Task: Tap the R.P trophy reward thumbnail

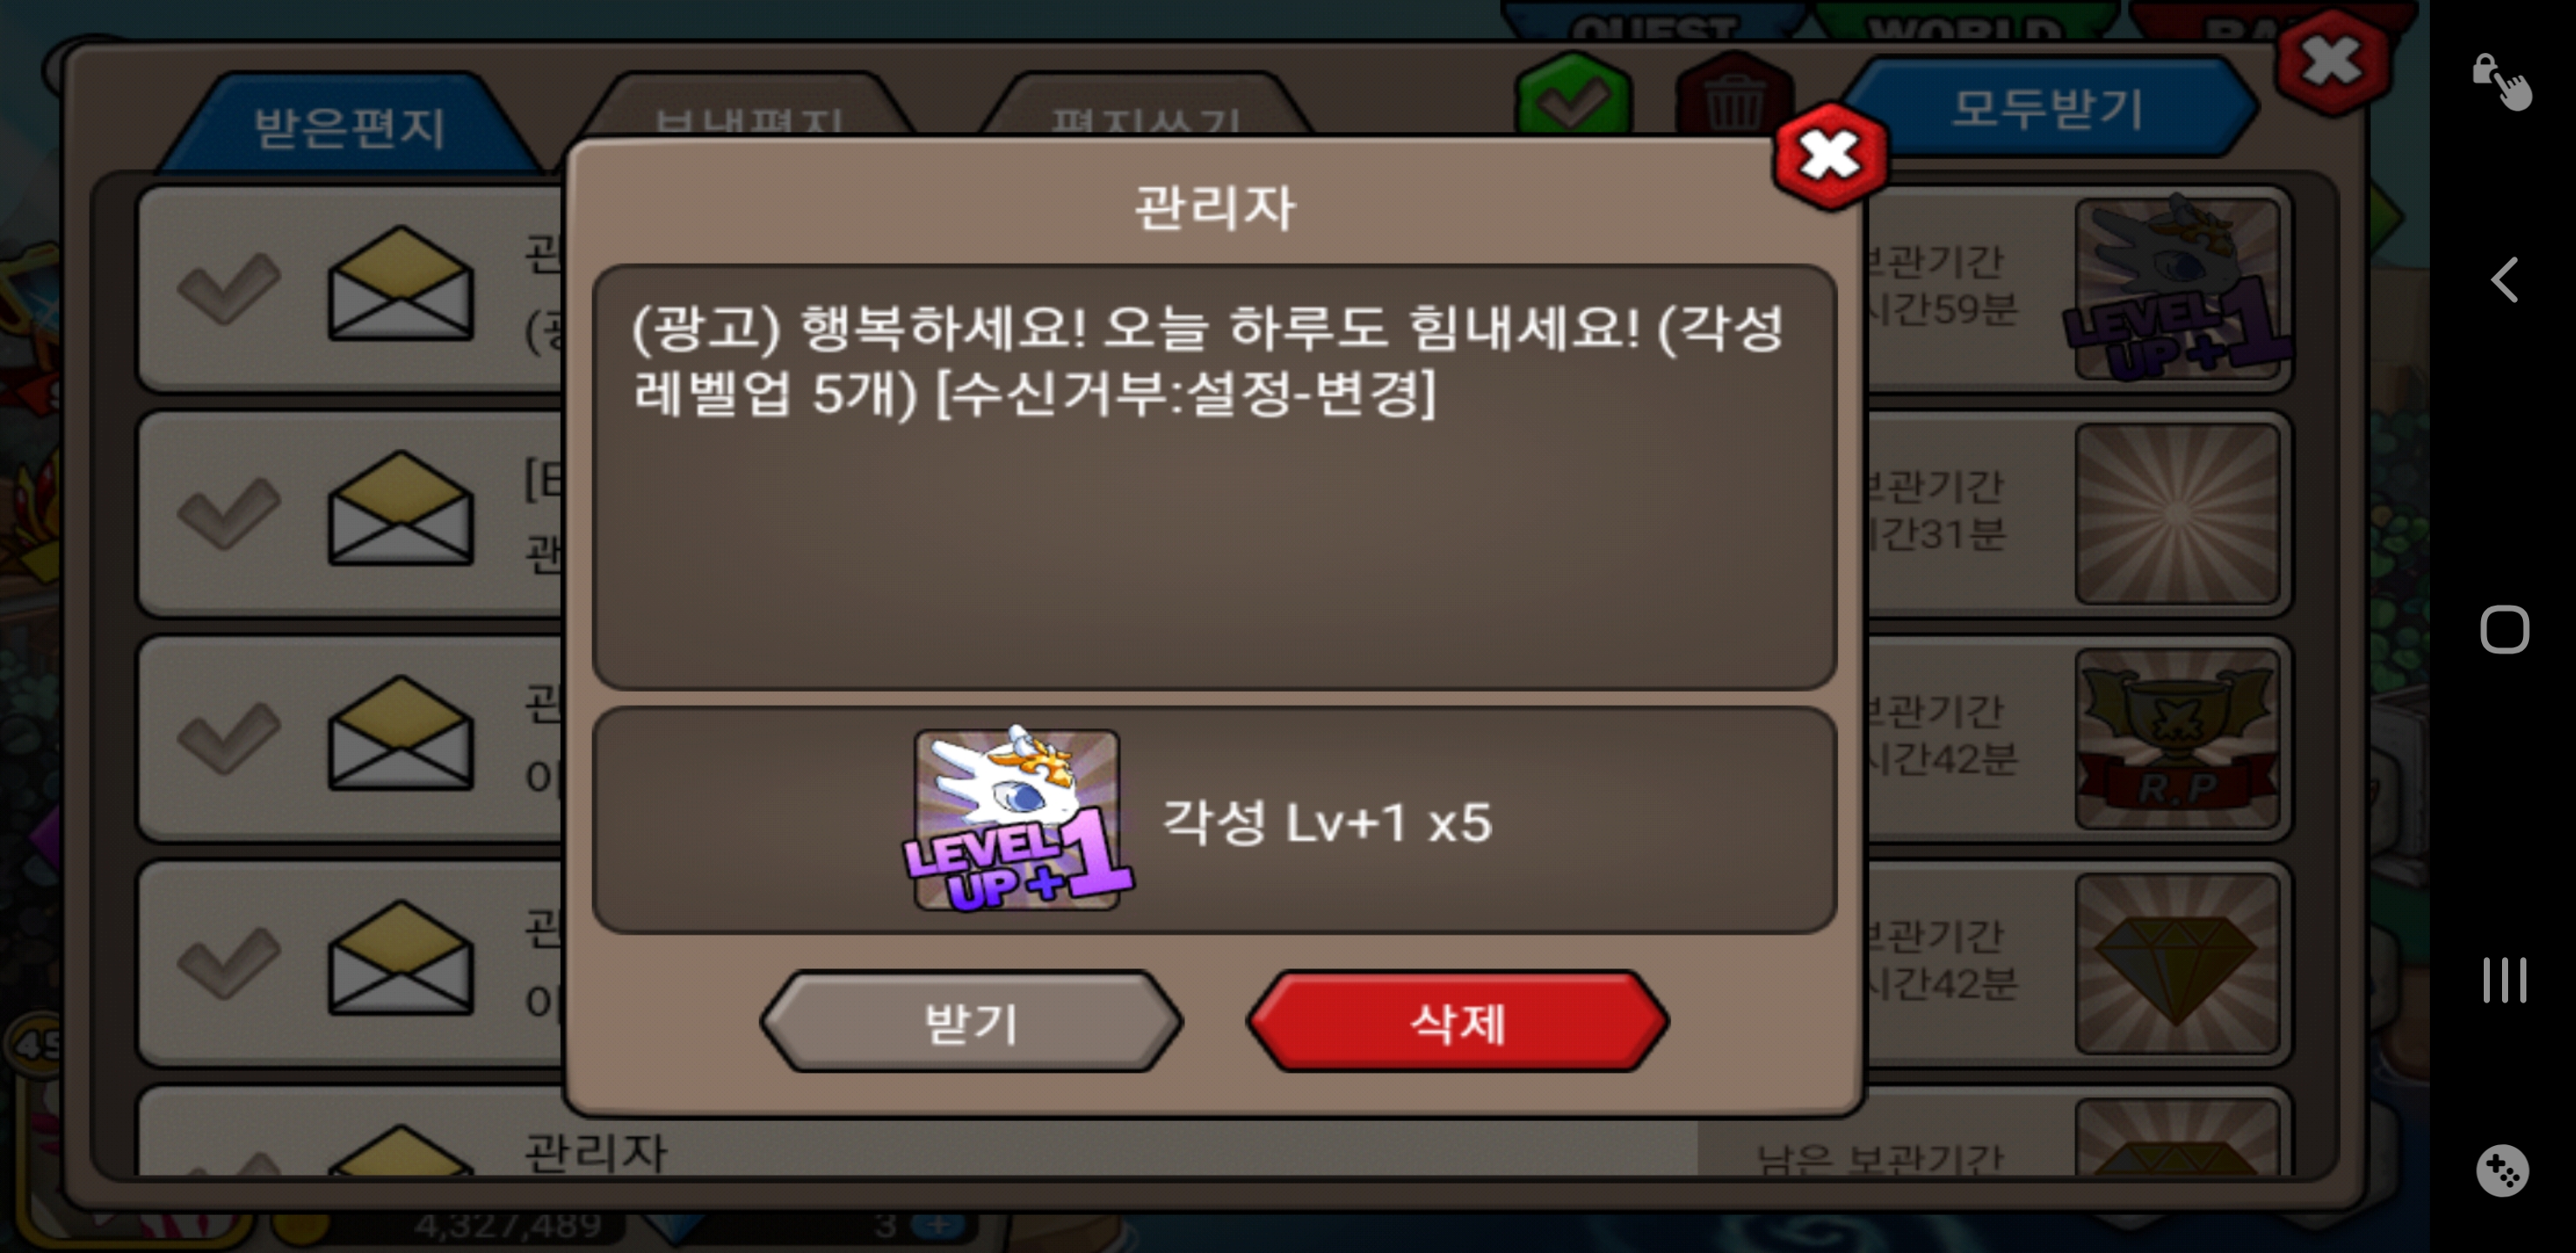Action: [x=2177, y=739]
